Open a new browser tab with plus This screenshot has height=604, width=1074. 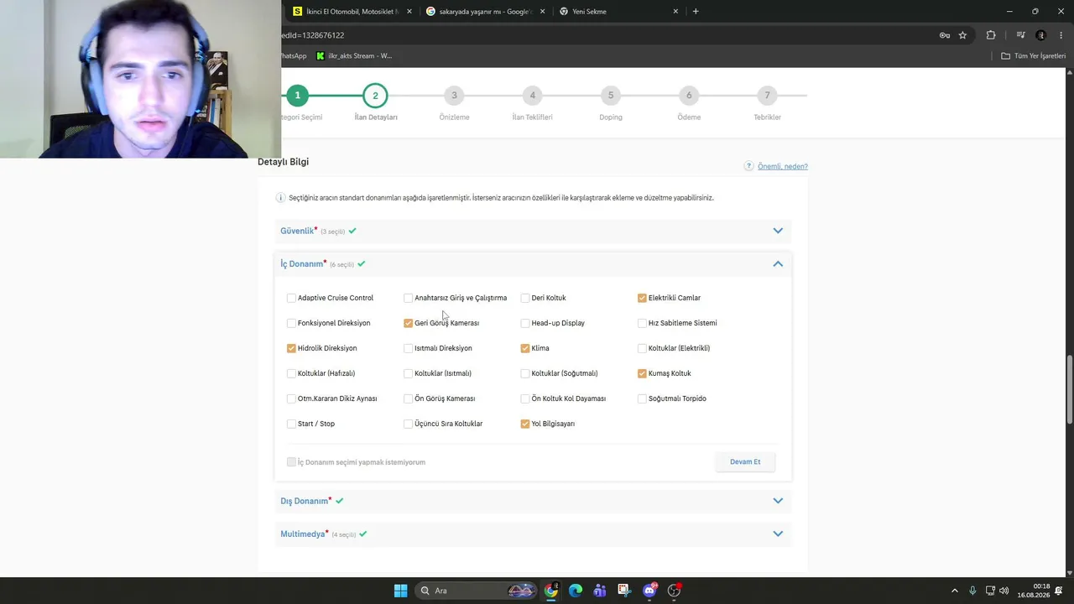pos(696,12)
